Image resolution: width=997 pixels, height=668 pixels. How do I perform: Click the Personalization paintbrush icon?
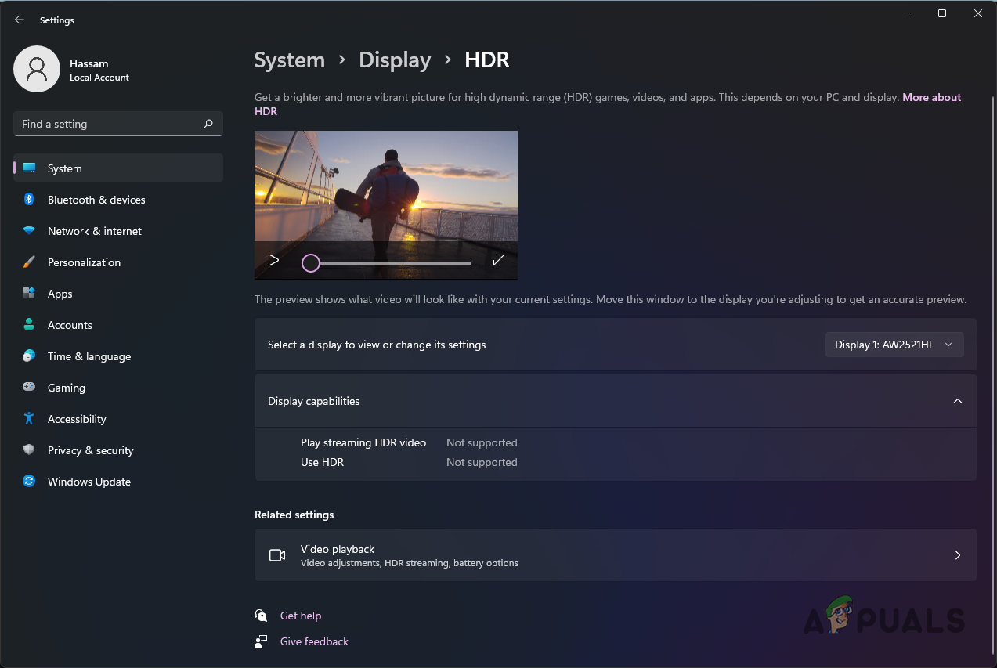click(x=29, y=262)
